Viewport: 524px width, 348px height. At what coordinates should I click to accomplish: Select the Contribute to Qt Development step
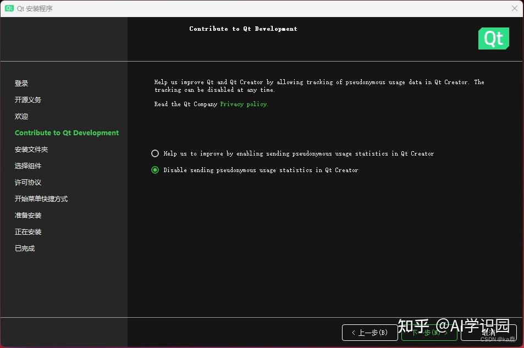(67, 132)
